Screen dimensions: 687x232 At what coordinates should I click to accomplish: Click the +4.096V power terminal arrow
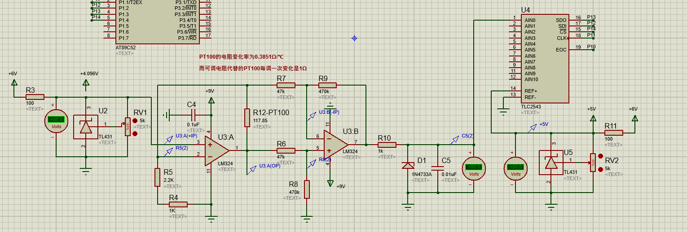coord(86,82)
